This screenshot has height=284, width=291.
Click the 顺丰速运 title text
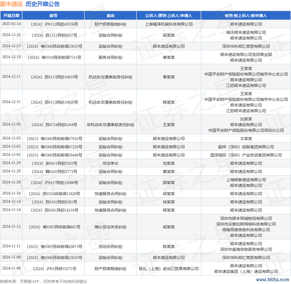point(11,4)
